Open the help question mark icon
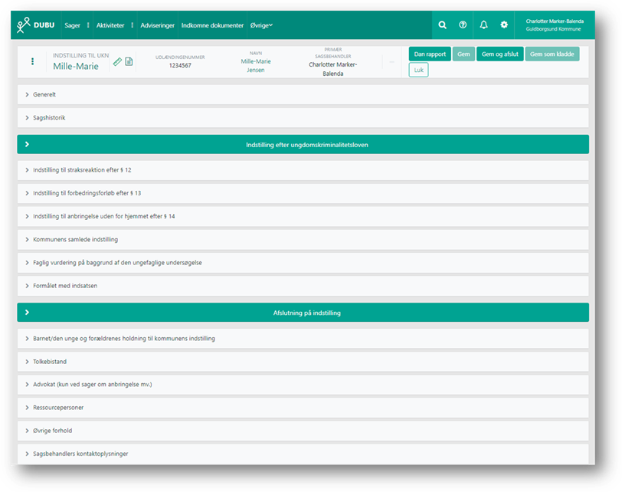This screenshot has height=492, width=622. (x=463, y=25)
